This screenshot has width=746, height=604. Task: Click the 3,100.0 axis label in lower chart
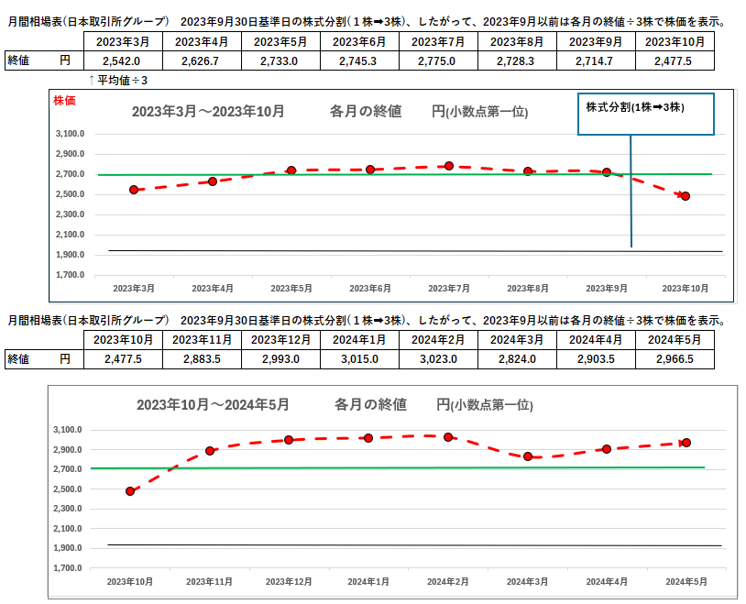70,430
